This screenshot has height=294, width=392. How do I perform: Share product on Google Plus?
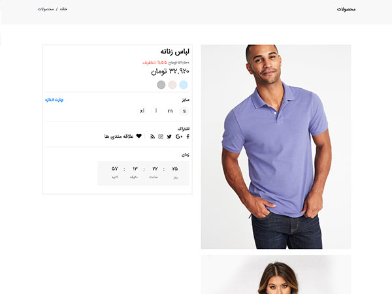click(179, 137)
